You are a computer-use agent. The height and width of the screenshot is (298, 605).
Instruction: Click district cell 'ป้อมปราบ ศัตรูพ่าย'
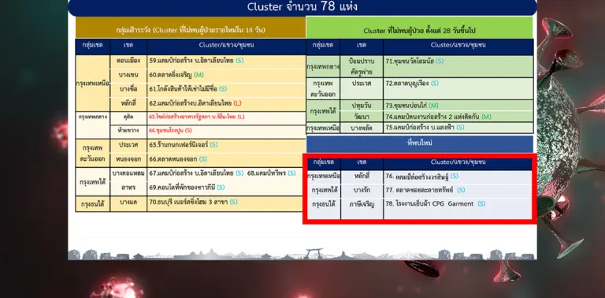coord(362,66)
